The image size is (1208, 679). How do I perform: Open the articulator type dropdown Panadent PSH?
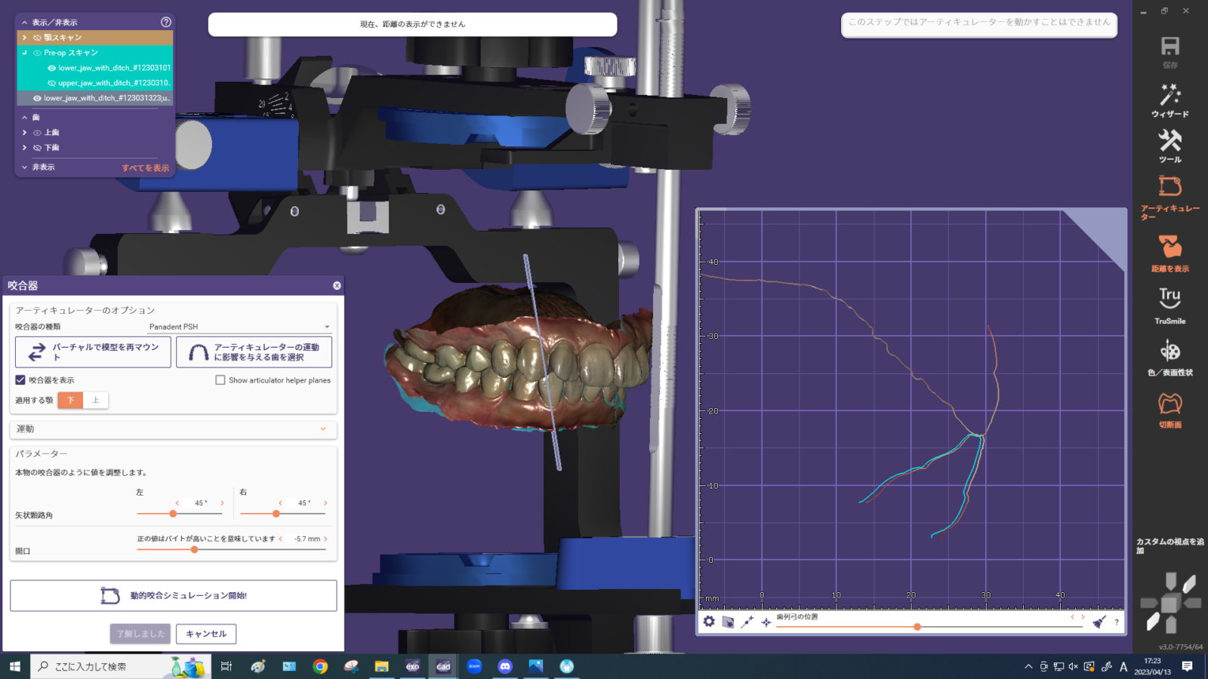click(x=239, y=327)
